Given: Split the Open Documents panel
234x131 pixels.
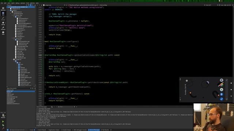Looking at the screenshot, I should click(x=33, y=88).
